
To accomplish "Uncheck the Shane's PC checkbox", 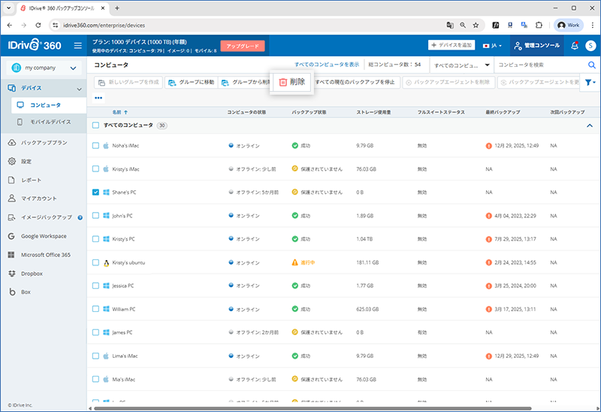I will [x=95, y=192].
